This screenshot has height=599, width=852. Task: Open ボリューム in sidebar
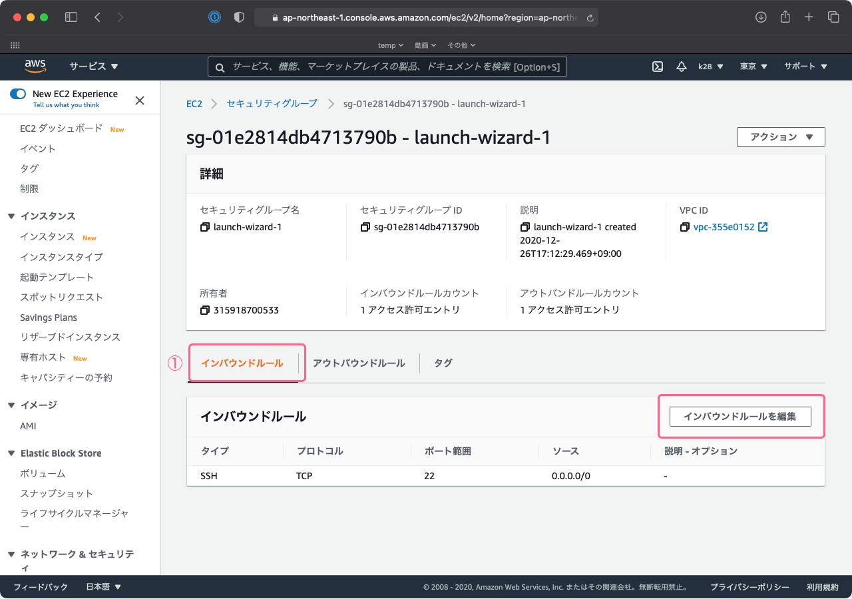pyautogui.click(x=43, y=473)
